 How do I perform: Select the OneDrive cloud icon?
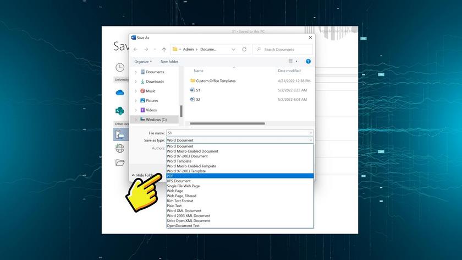point(120,93)
